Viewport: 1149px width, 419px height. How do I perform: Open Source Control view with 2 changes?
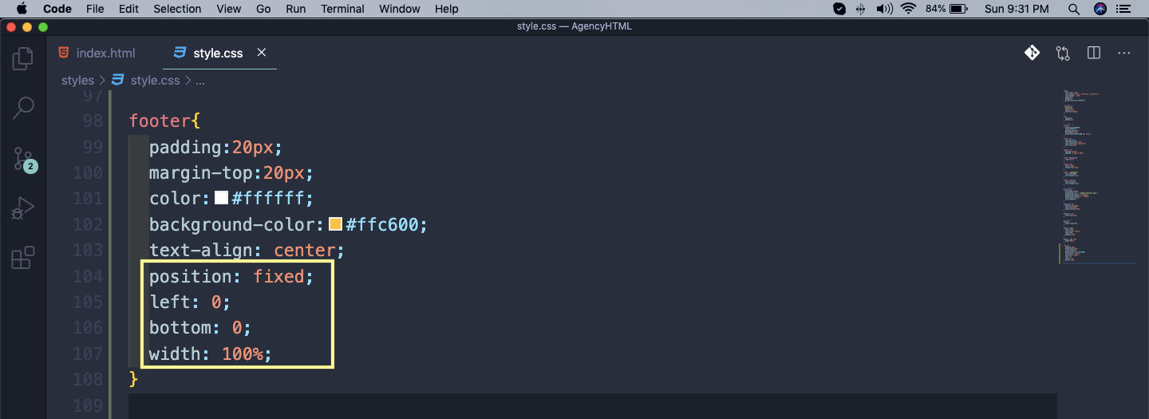[x=23, y=159]
